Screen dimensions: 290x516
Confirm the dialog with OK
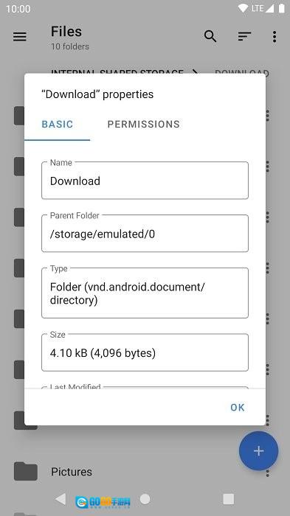coord(238,408)
